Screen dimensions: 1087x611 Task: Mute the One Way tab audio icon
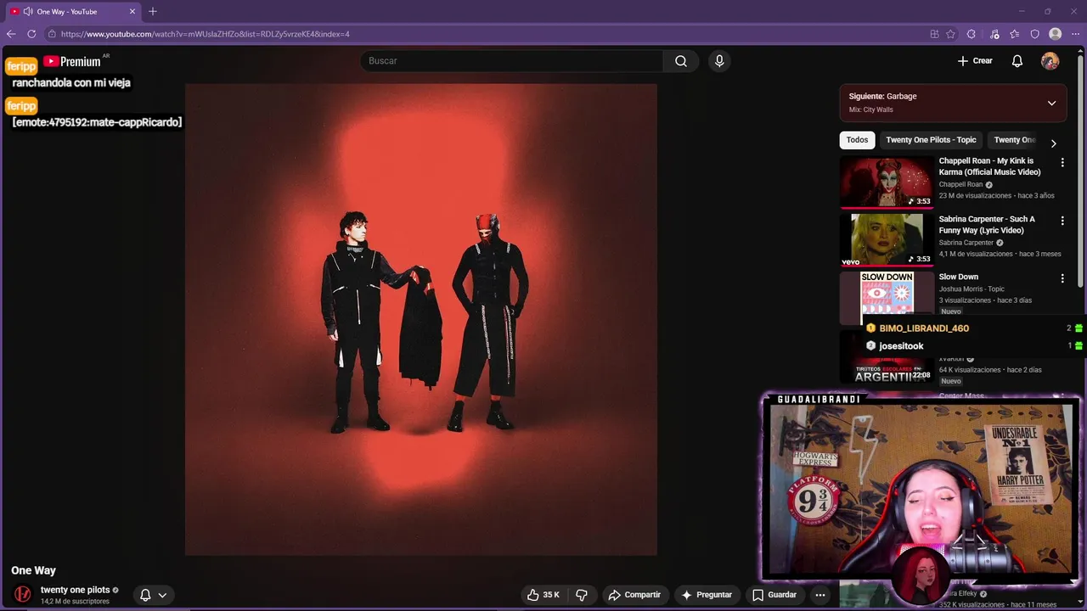click(x=28, y=11)
